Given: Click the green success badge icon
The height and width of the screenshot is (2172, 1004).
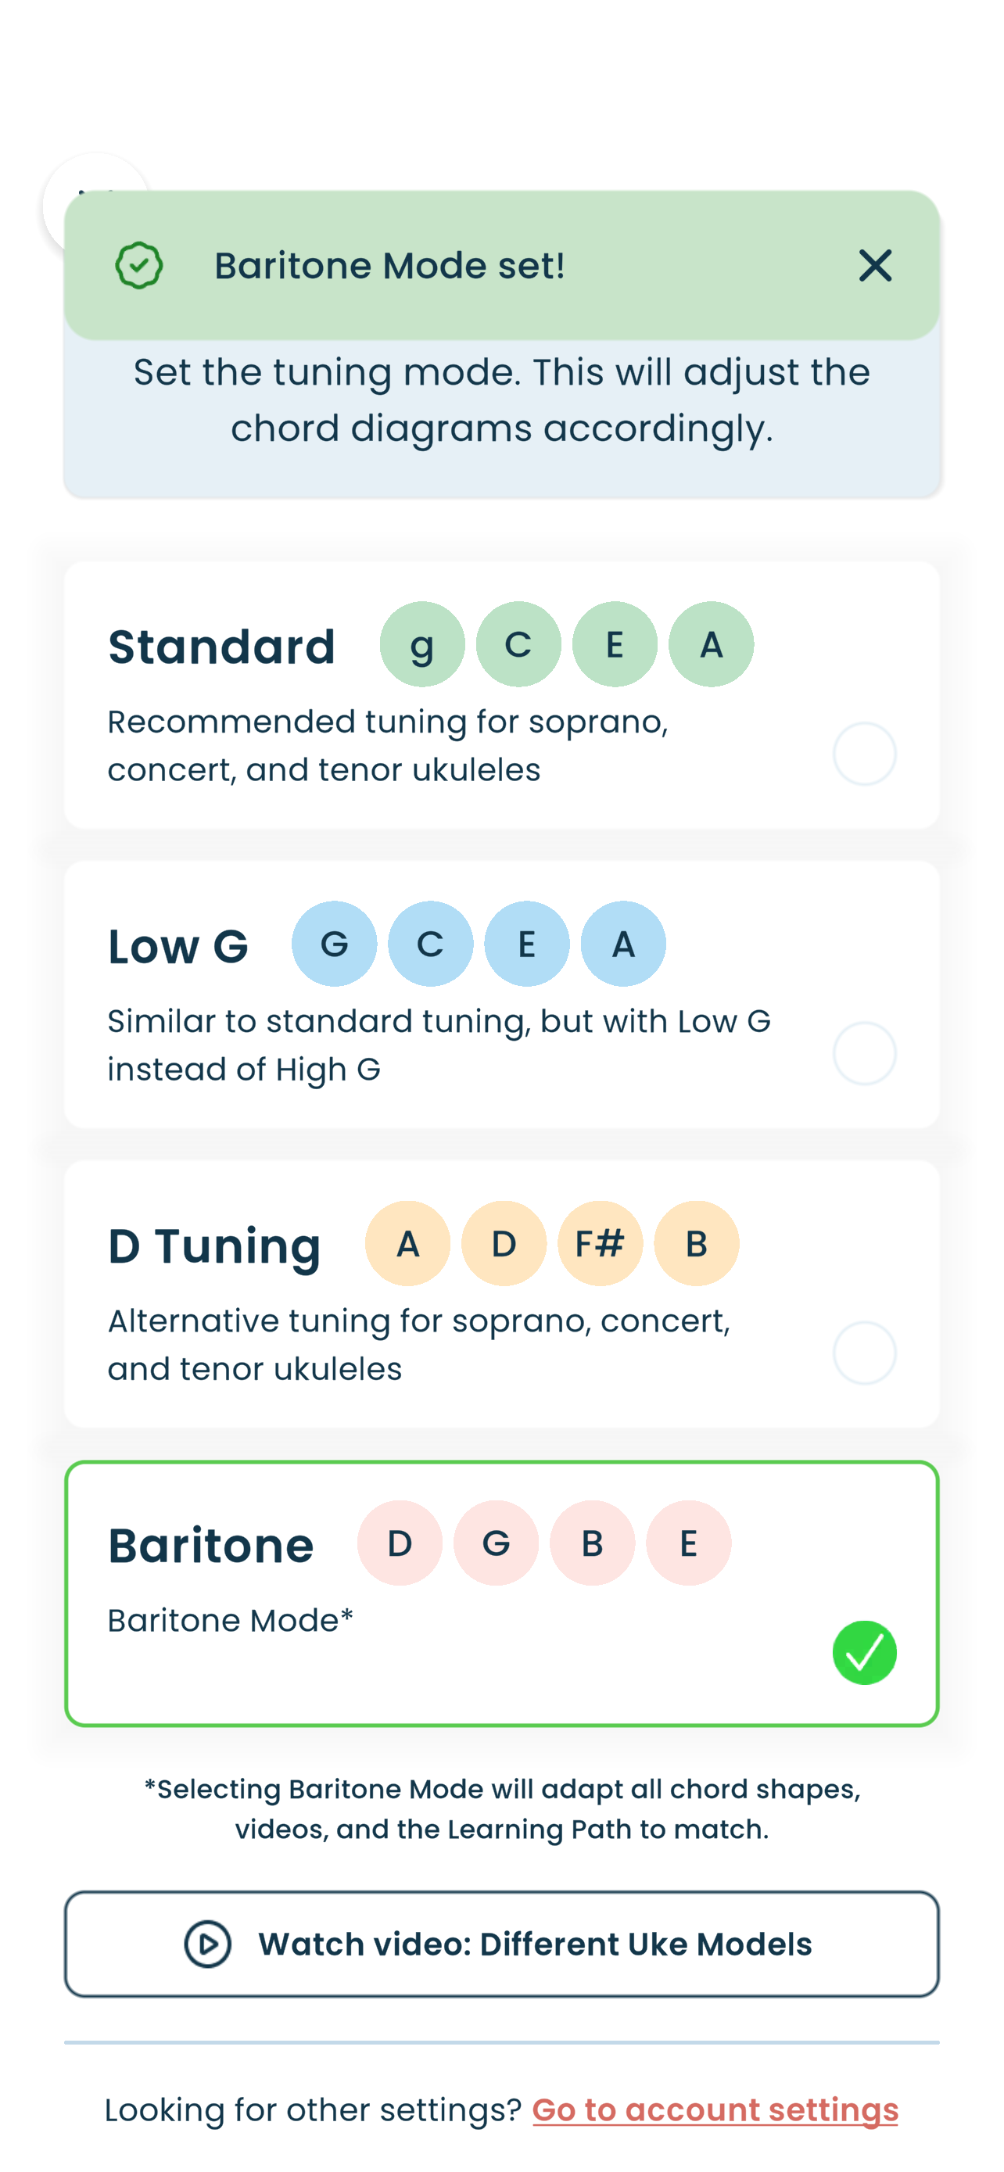Looking at the screenshot, I should point(139,266).
